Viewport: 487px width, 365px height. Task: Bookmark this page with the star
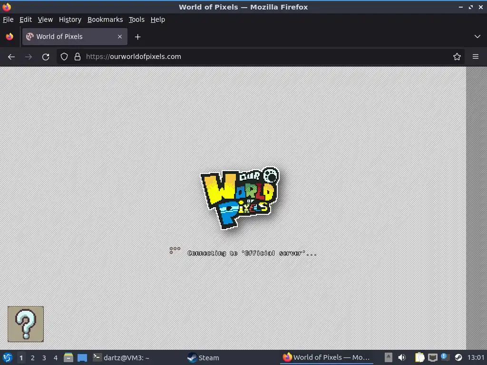point(457,57)
